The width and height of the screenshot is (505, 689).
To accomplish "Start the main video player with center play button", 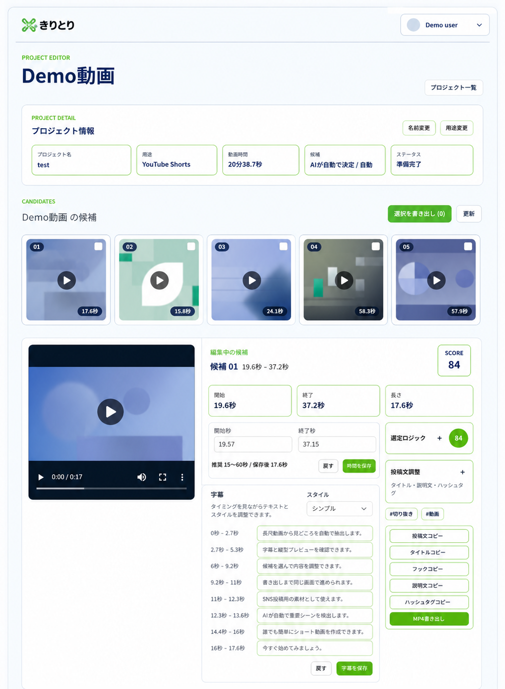I will [x=110, y=412].
